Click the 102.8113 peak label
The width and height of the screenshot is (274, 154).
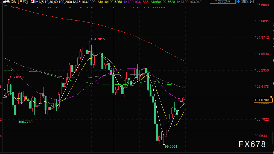[17, 77]
